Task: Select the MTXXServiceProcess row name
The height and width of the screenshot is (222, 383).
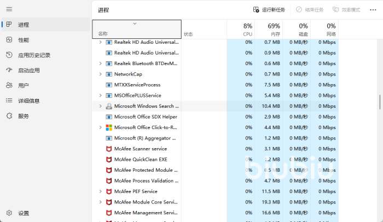Action: tap(137, 85)
